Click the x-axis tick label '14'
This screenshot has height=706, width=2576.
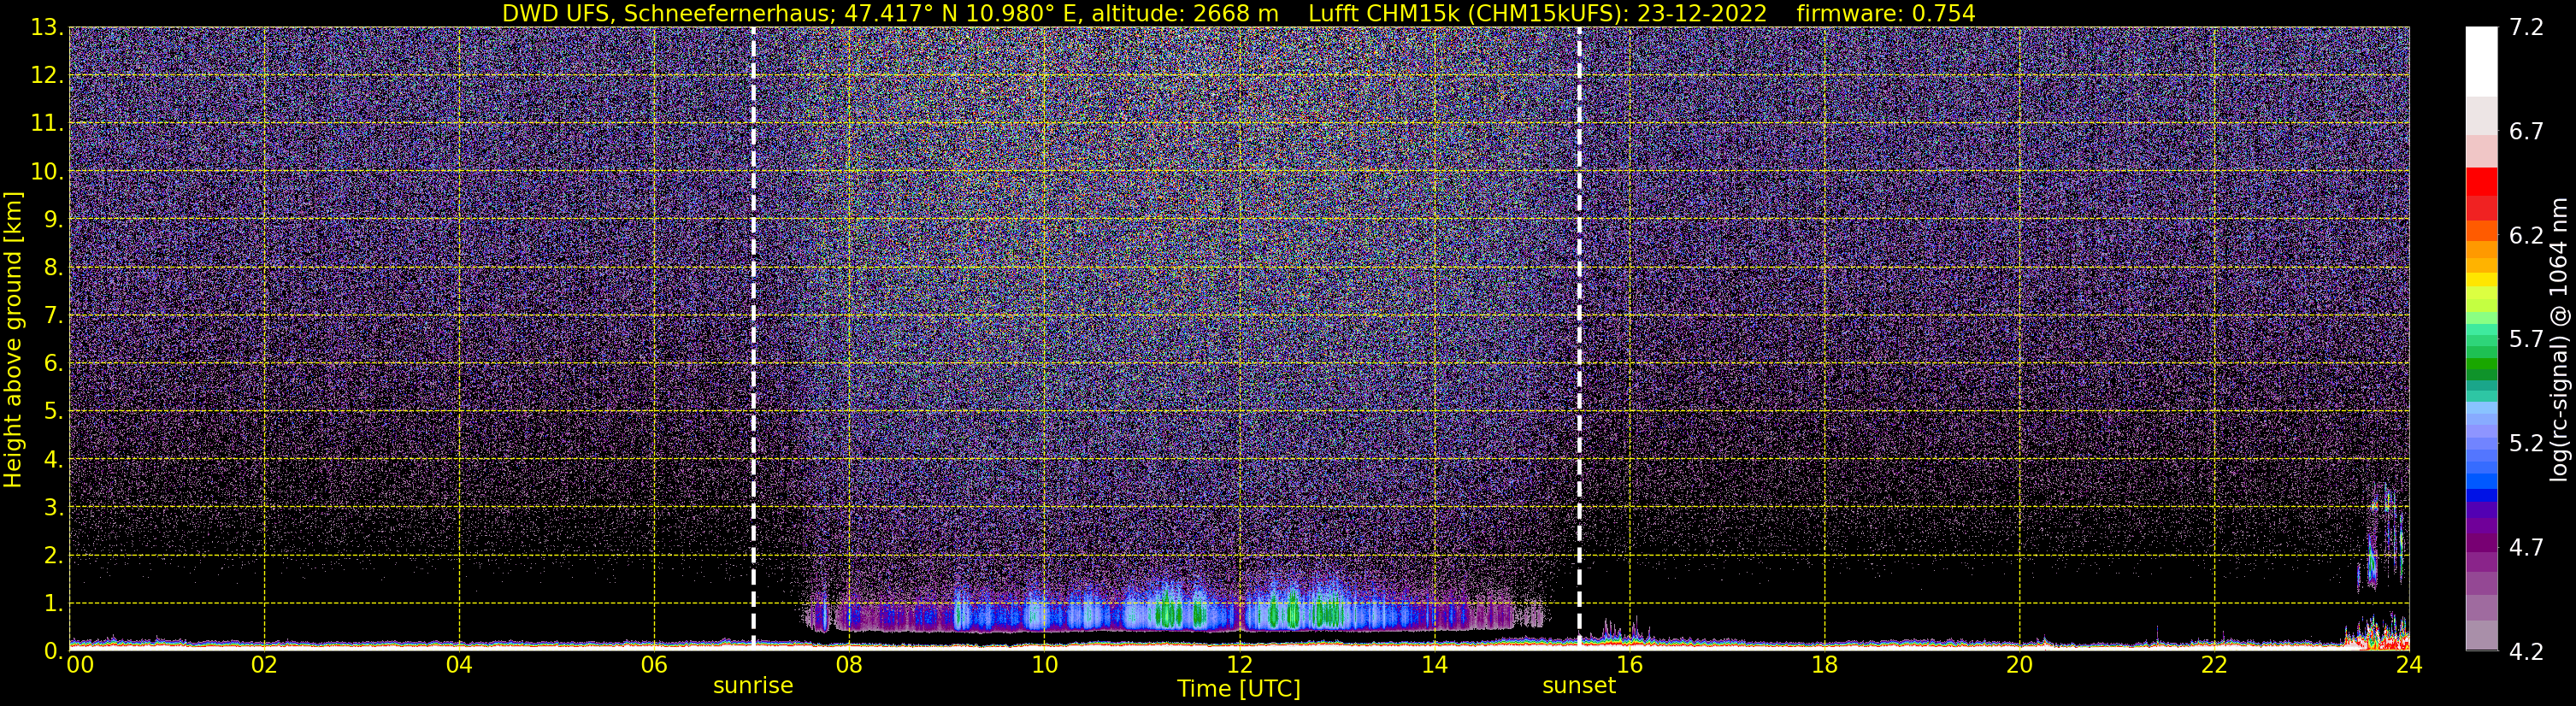click(1434, 665)
